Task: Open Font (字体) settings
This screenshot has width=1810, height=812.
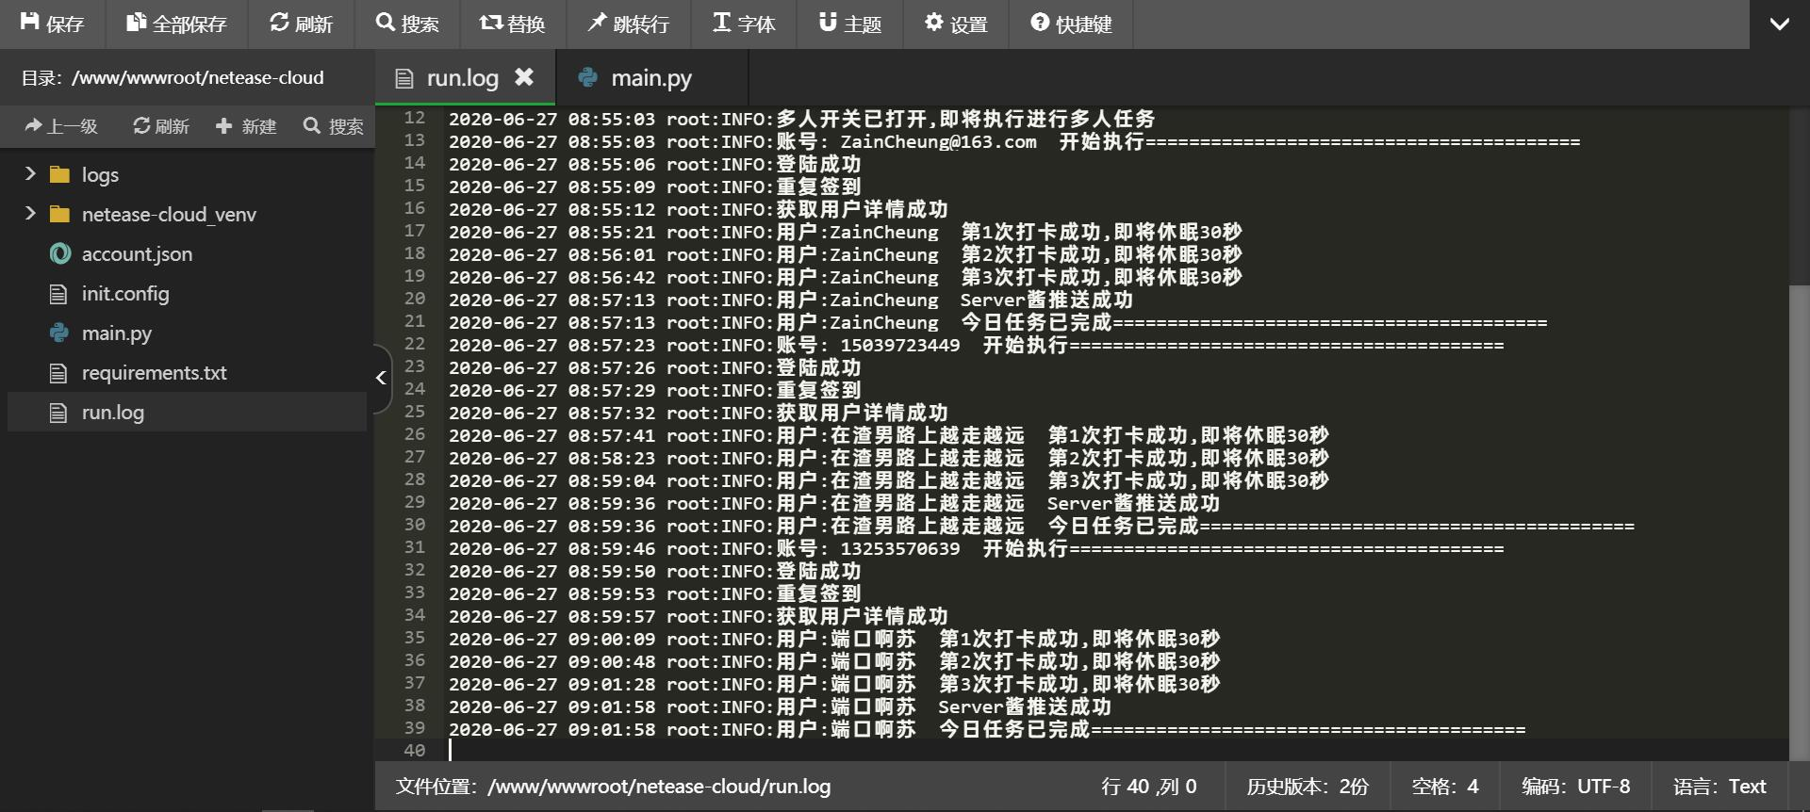Action: click(744, 24)
